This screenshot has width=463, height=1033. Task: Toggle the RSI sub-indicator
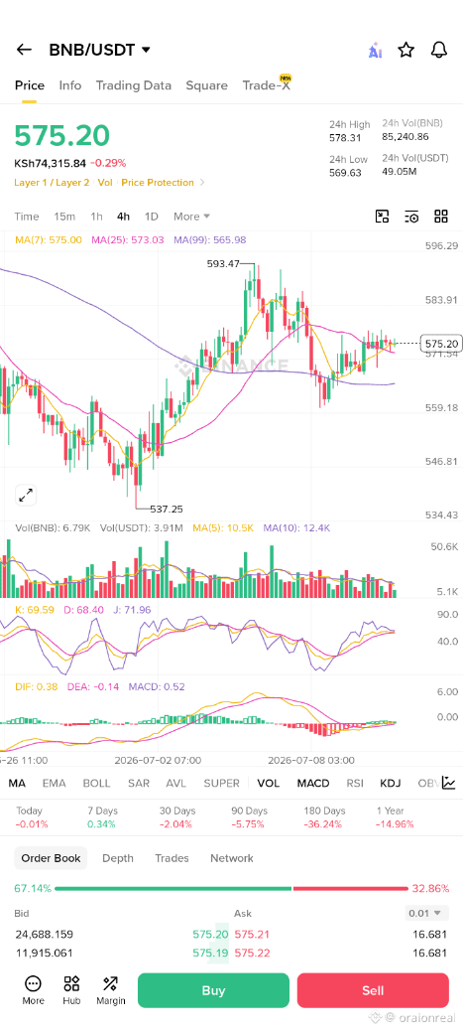355,784
